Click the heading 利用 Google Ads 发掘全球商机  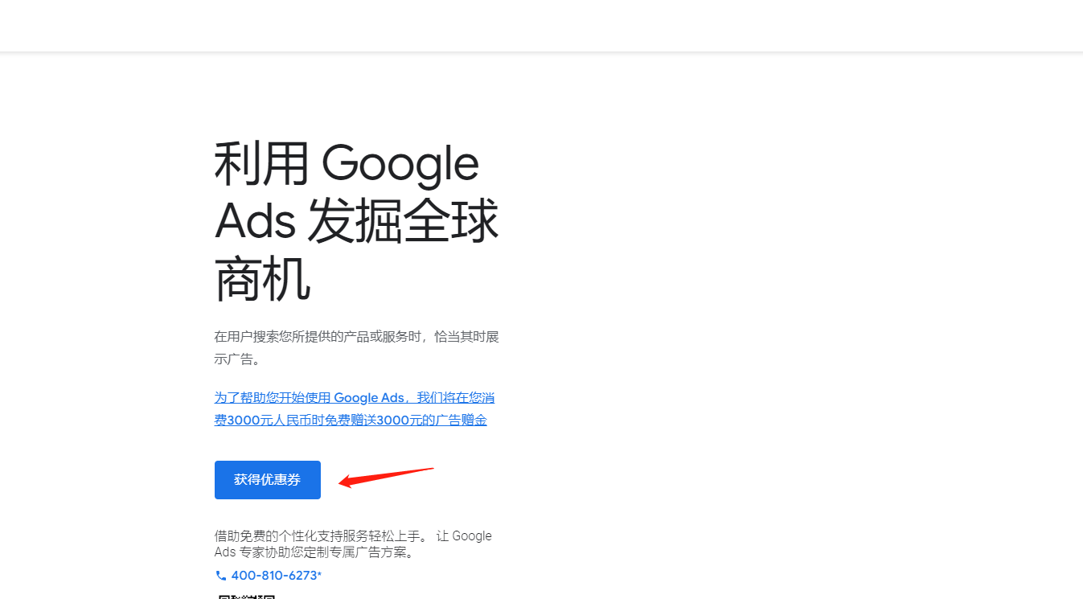coord(356,222)
